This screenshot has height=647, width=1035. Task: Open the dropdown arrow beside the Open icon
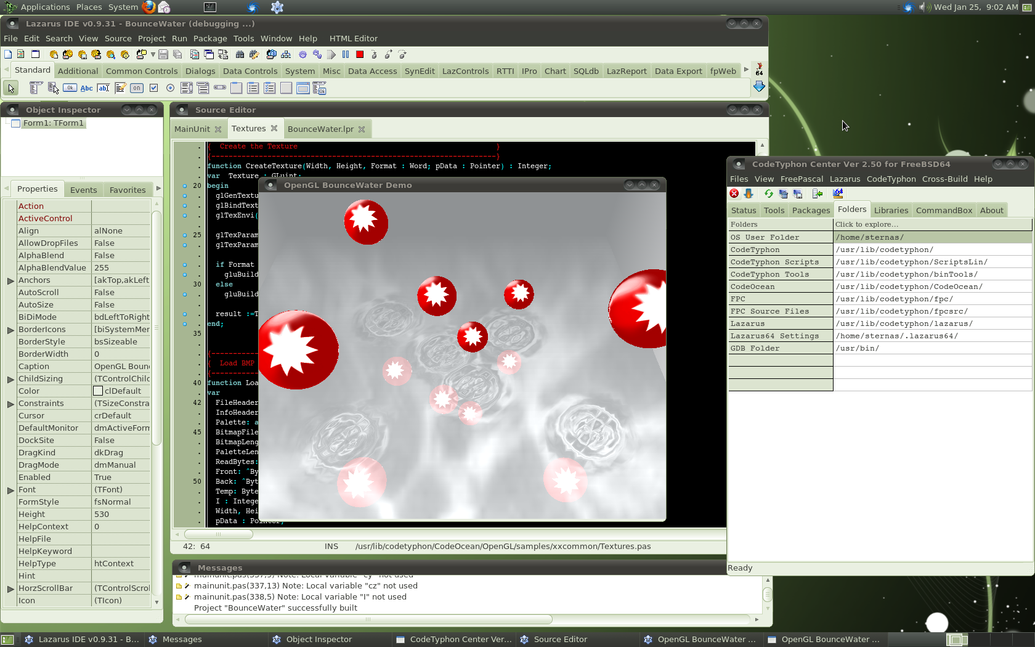153,54
